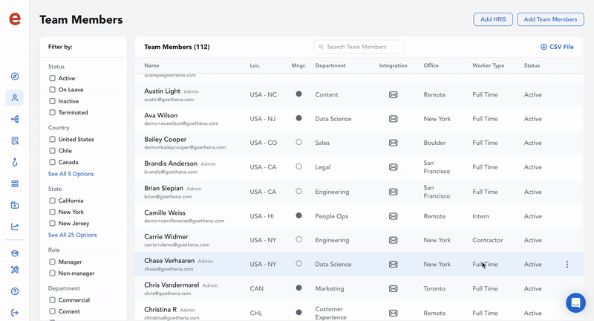Open the help question mark icon
This screenshot has width=594, height=321.
coord(15,291)
